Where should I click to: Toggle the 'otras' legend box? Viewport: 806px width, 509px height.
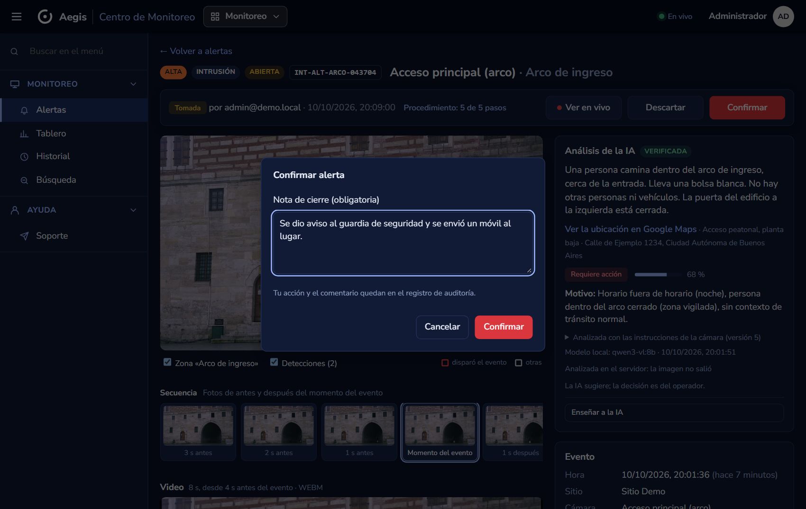(x=519, y=363)
